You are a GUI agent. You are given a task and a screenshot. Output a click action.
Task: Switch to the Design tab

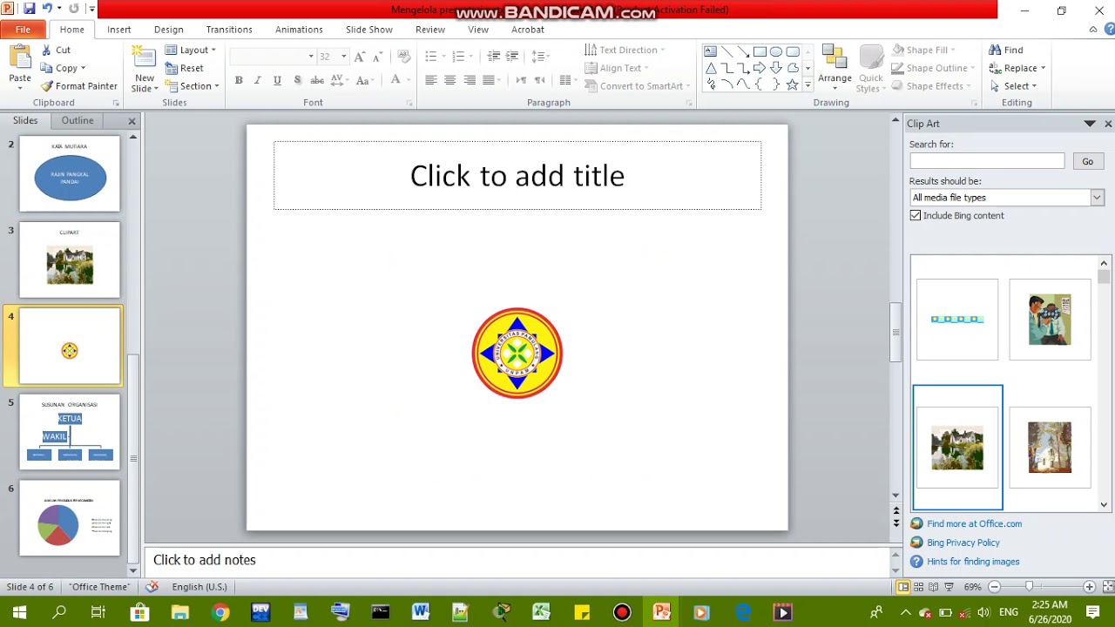(169, 30)
